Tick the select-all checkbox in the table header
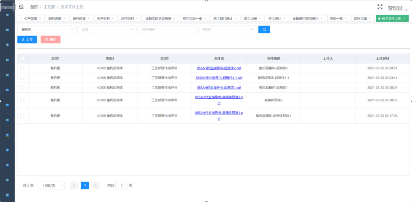The width and height of the screenshot is (412, 202). [x=23, y=58]
